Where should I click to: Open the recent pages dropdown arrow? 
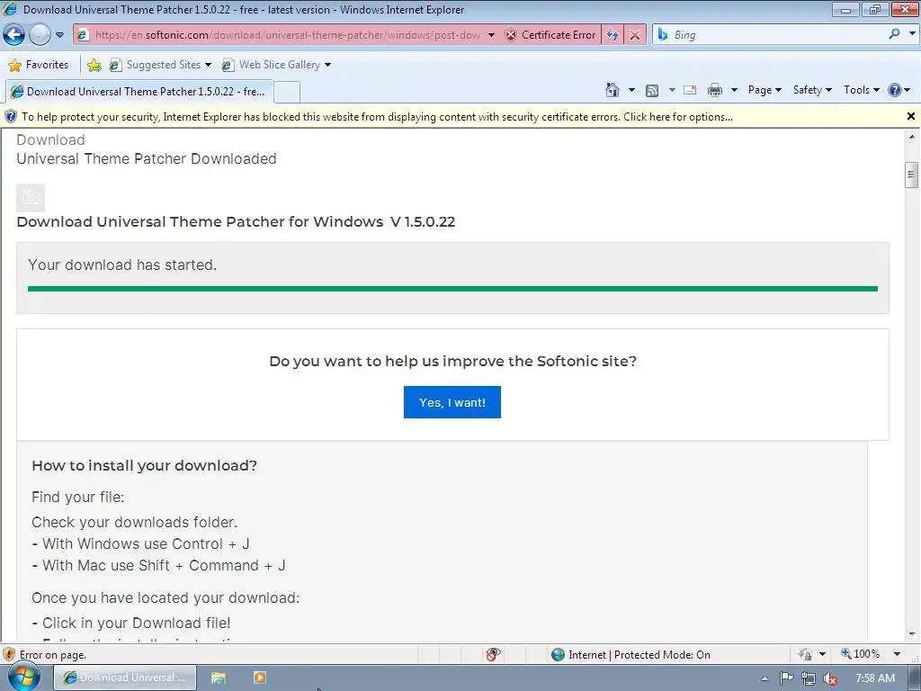[59, 35]
